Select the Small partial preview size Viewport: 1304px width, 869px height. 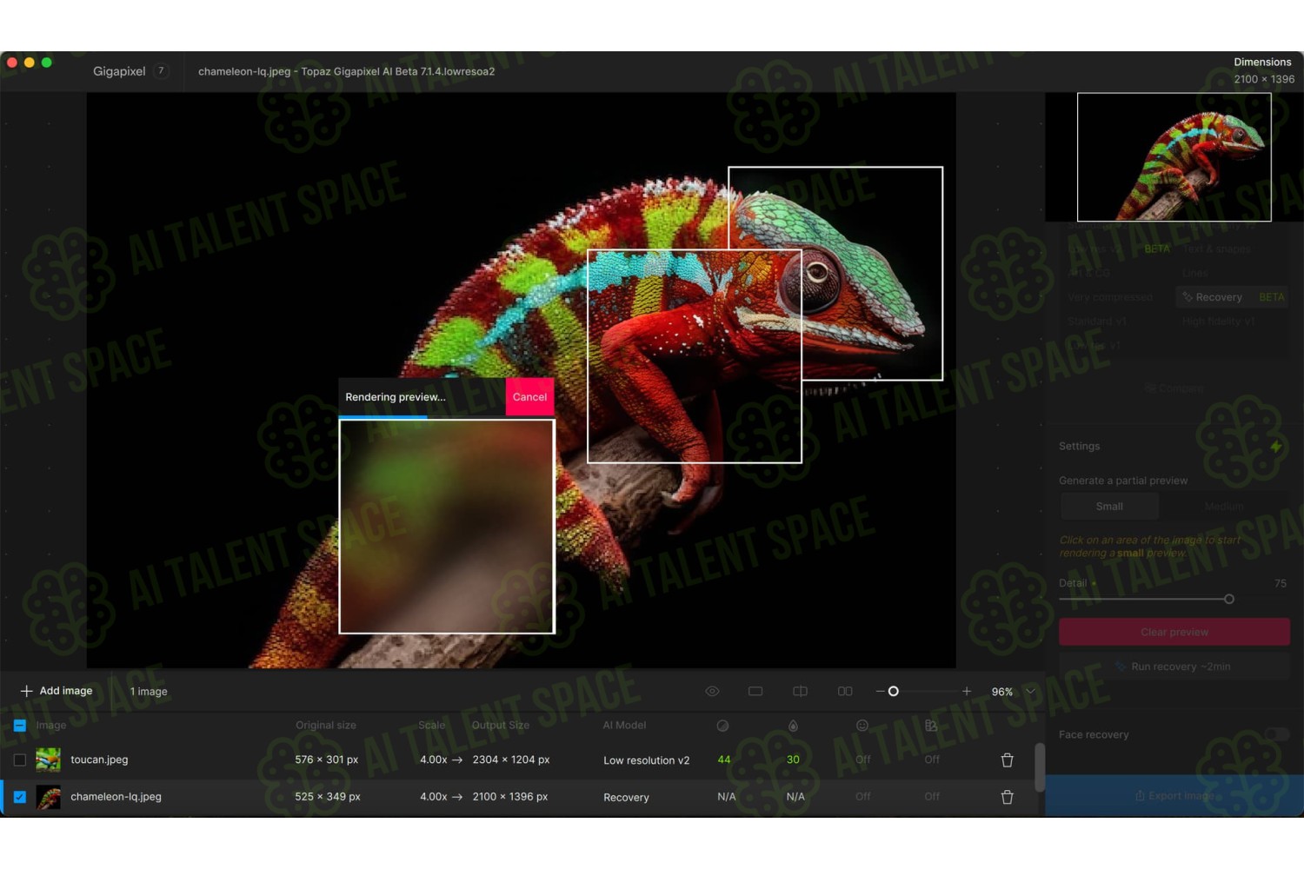pyautogui.click(x=1109, y=507)
